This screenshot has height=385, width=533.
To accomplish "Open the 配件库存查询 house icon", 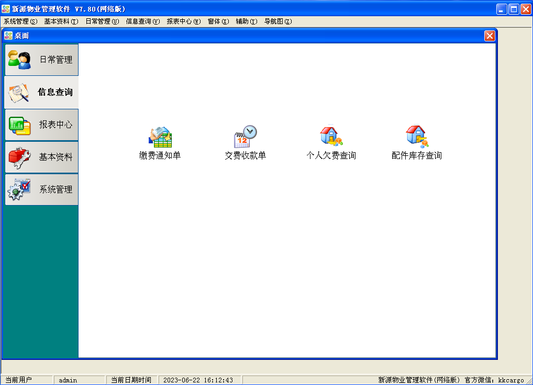I will [x=417, y=136].
